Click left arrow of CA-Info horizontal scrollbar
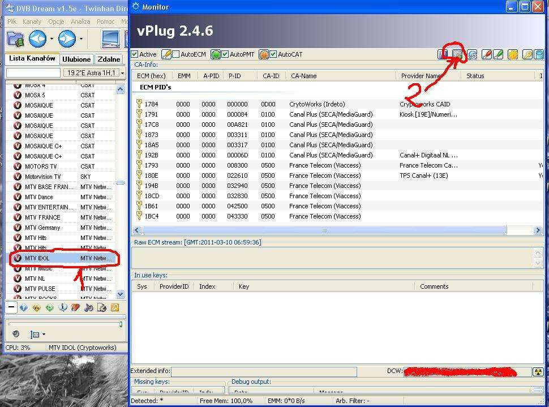This screenshot has width=549, height=407. click(137, 230)
